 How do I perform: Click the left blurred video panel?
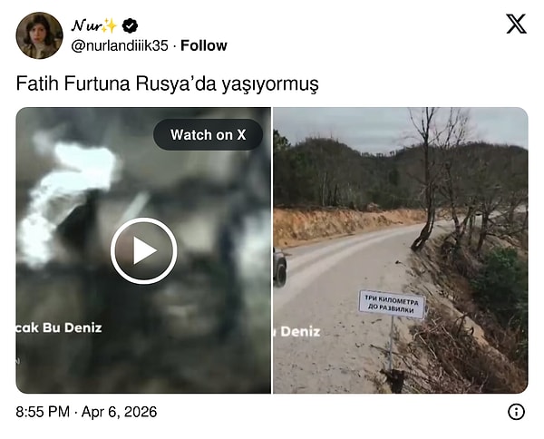143,250
